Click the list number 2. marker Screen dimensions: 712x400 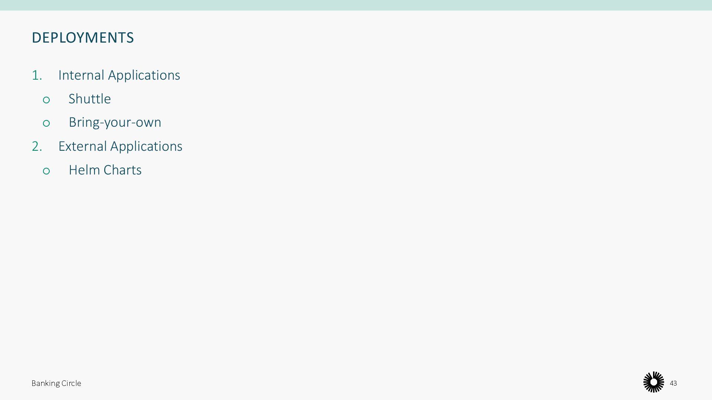[x=37, y=146]
